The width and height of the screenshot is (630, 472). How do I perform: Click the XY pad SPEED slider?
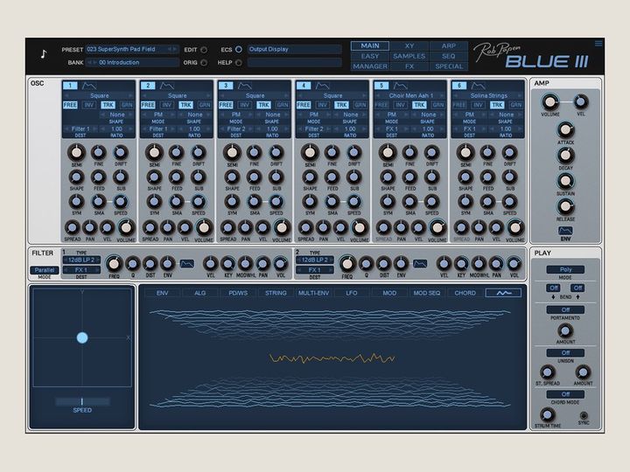coord(82,401)
